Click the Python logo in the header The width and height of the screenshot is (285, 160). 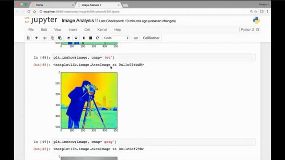point(256,20)
